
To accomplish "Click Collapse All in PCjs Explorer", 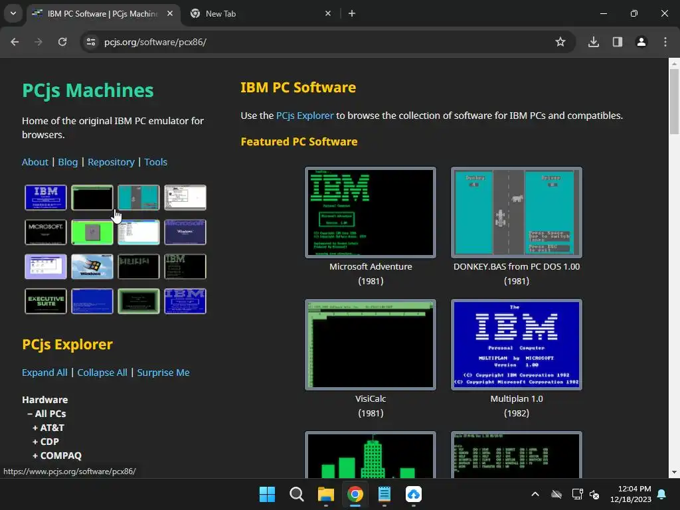I will (x=102, y=373).
